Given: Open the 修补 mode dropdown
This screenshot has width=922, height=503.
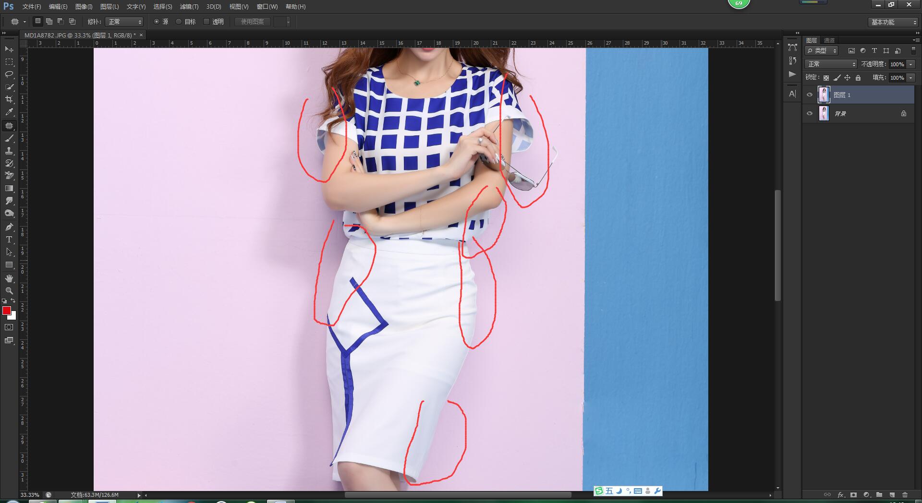Looking at the screenshot, I should point(124,22).
